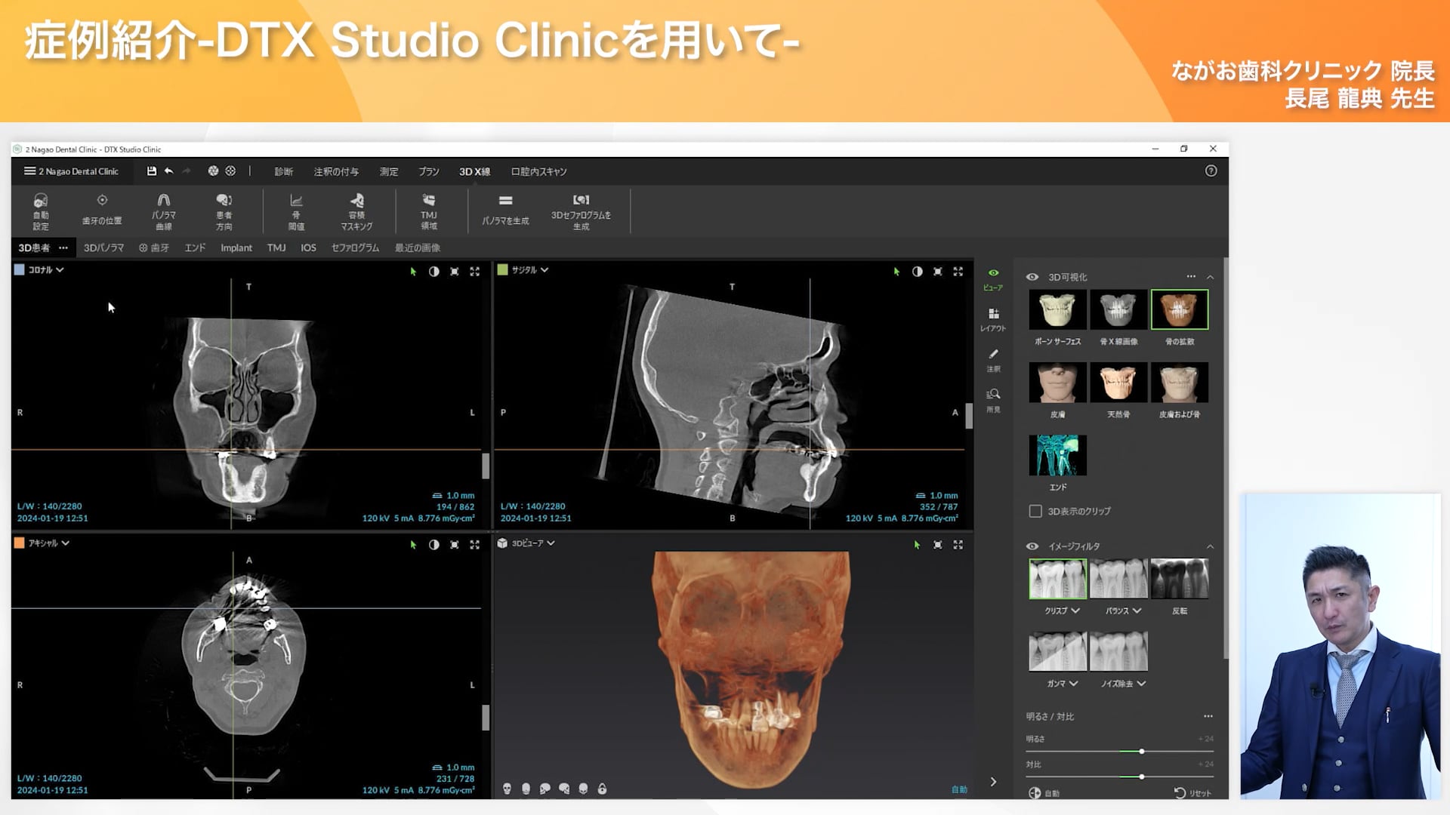Switch to the 3Dパノラマ workspace tab
Image resolution: width=1450 pixels, height=815 pixels.
coord(103,248)
